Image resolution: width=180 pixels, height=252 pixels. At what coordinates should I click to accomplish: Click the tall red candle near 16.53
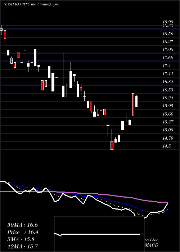(133, 104)
